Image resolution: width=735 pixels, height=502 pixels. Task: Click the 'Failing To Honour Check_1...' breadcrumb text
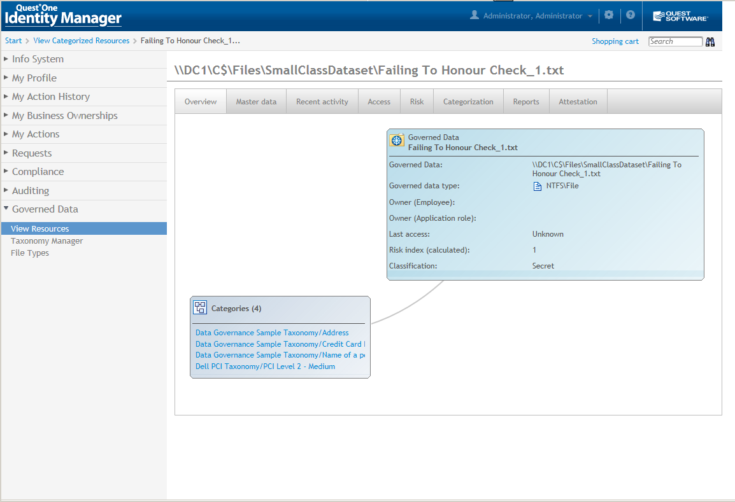(190, 41)
